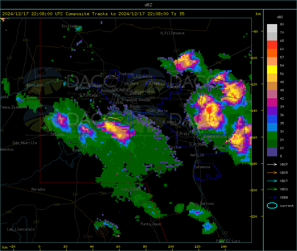Click the 'J_Prats' map label

click(182, 134)
